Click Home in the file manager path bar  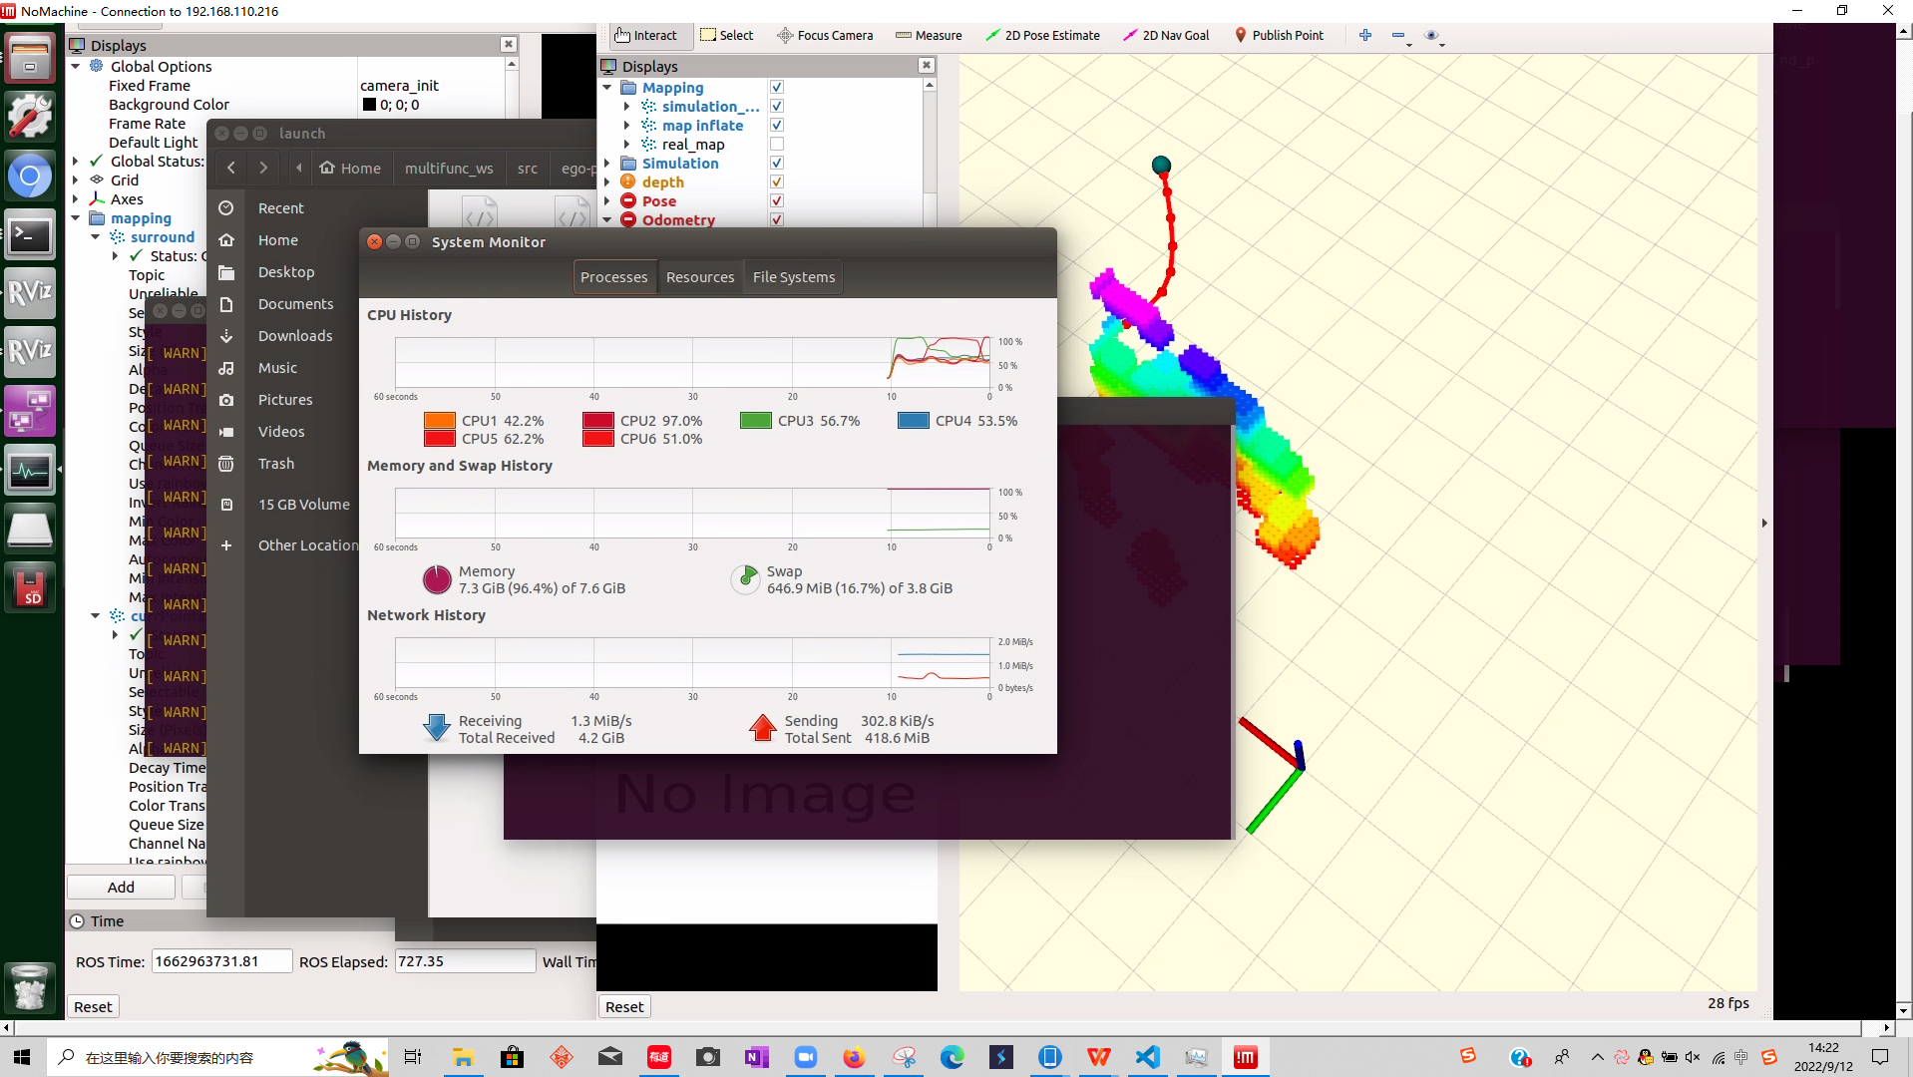pos(350,168)
